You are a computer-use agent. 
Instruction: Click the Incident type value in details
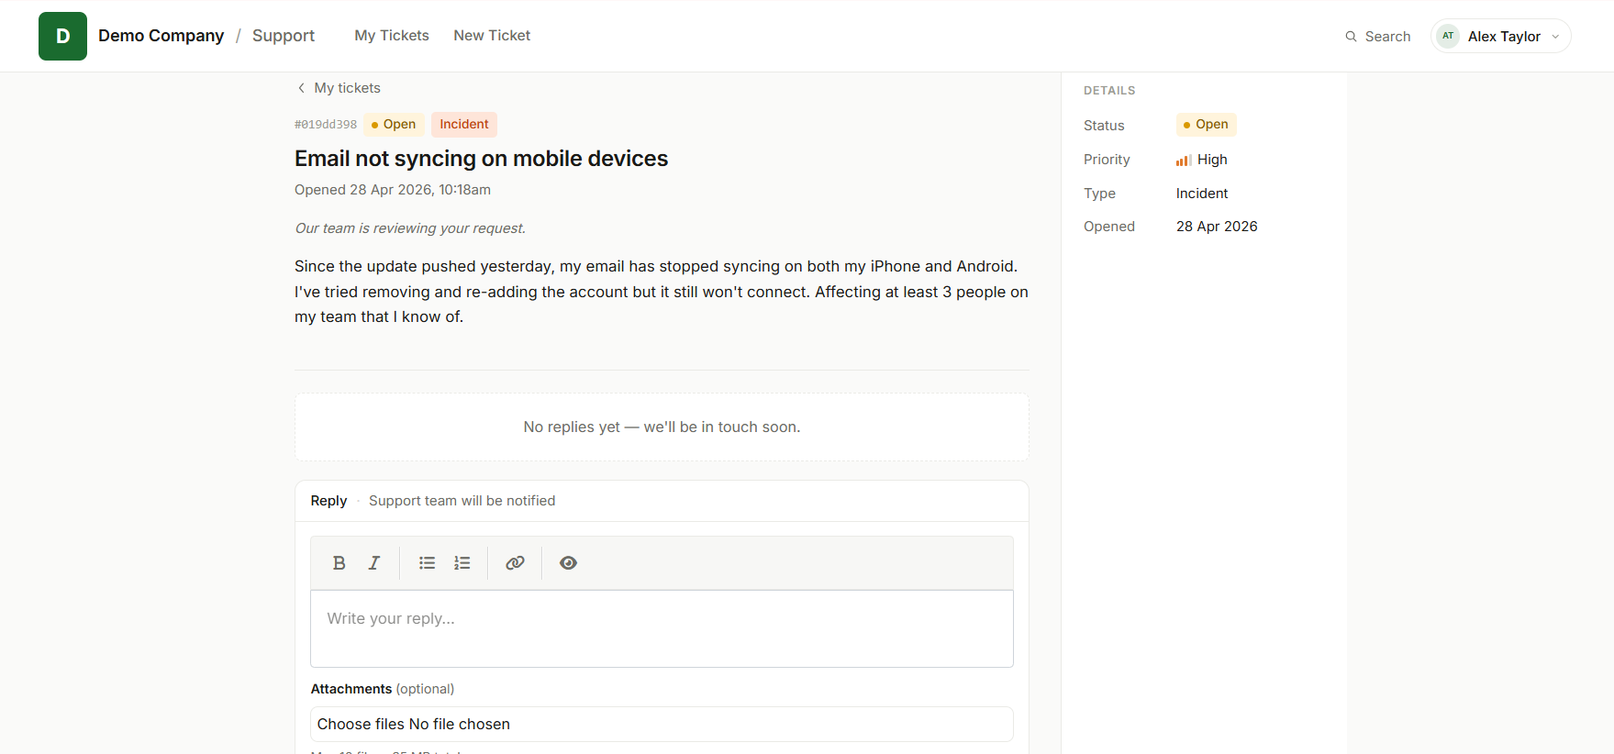coord(1202,194)
